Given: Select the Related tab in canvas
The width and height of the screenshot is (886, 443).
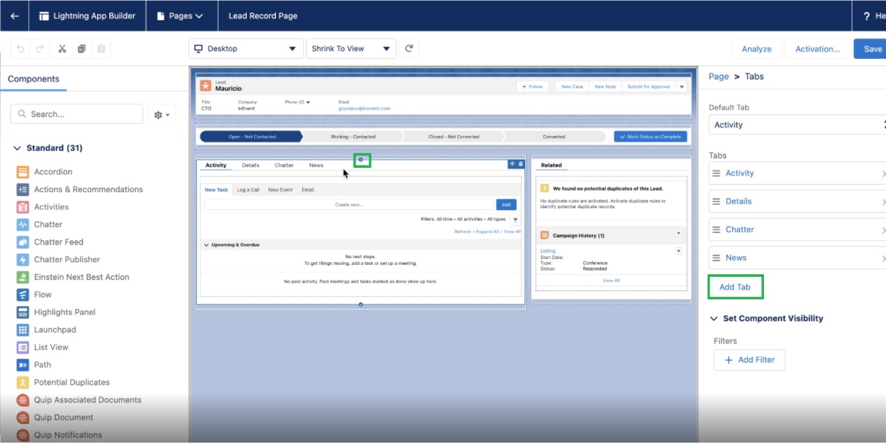Looking at the screenshot, I should (x=552, y=165).
